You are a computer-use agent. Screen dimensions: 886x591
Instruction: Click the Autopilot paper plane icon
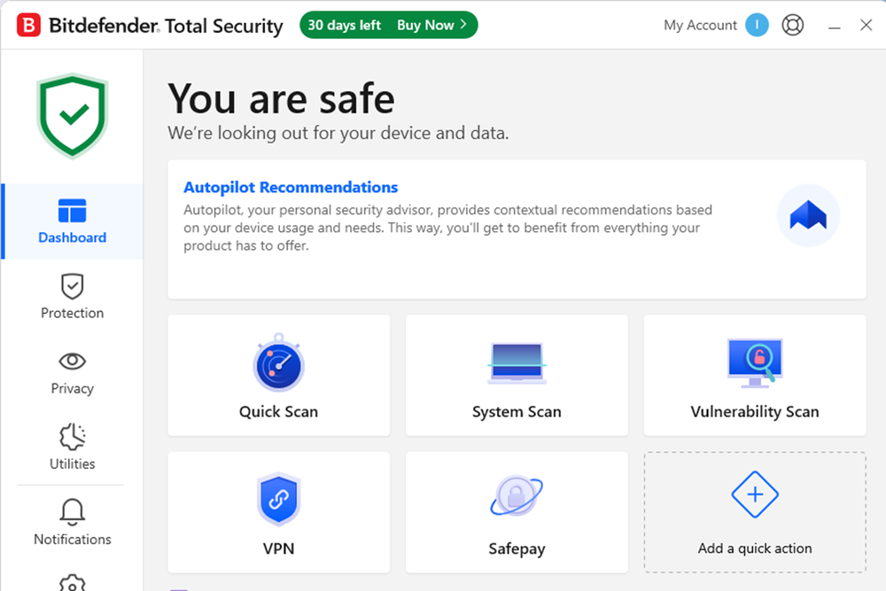pos(808,214)
